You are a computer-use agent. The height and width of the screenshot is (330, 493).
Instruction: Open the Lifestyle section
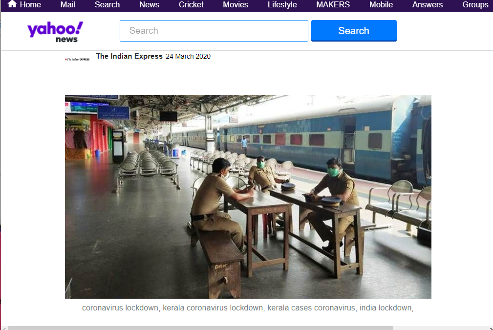click(x=282, y=5)
